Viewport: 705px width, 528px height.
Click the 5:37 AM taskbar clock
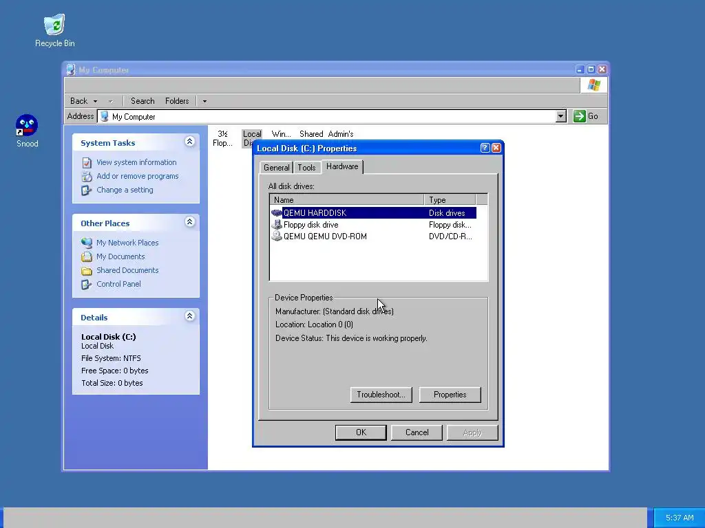(x=680, y=518)
